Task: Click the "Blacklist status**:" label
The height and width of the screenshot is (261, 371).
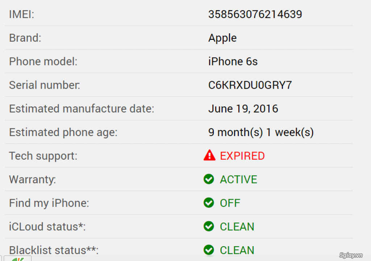Action: 54,250
